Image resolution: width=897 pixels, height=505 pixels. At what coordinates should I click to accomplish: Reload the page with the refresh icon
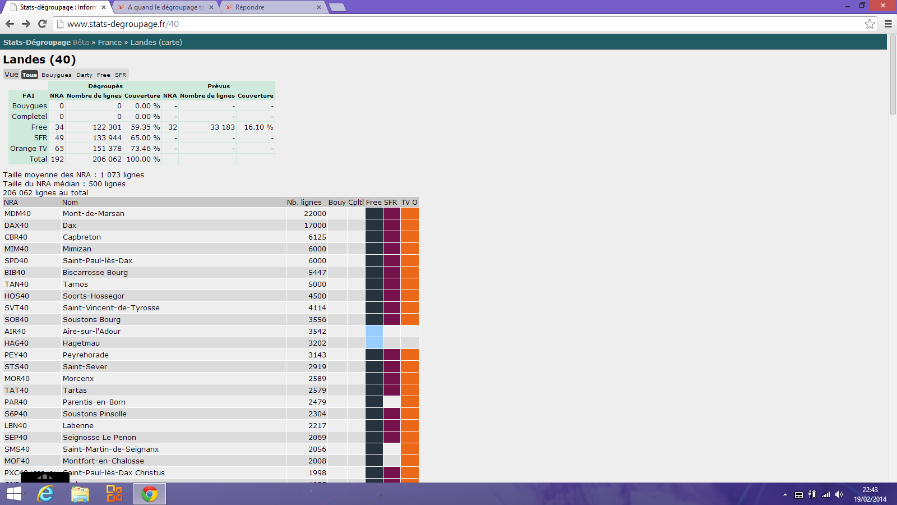point(42,24)
